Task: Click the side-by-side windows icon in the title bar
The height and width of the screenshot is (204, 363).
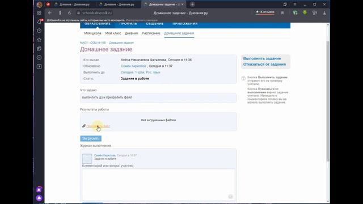Action: point(285,4)
